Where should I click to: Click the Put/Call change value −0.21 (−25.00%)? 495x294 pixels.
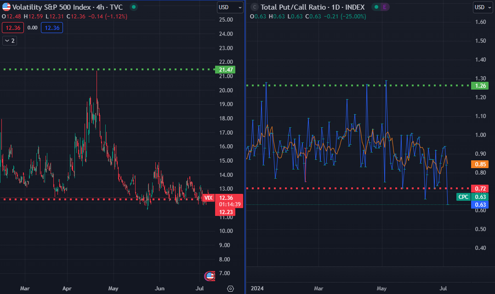coord(345,17)
